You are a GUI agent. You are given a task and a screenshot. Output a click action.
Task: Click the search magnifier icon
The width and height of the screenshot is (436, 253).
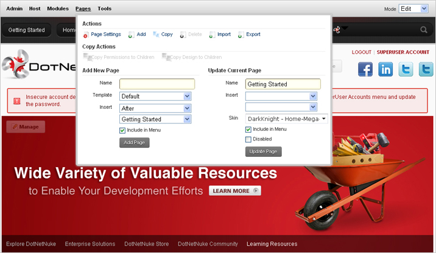coord(423,30)
